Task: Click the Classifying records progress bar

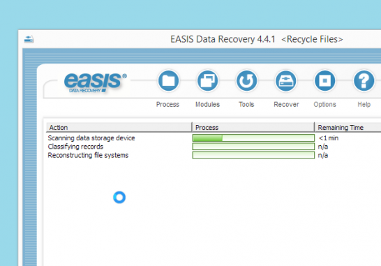Action: [x=253, y=147]
